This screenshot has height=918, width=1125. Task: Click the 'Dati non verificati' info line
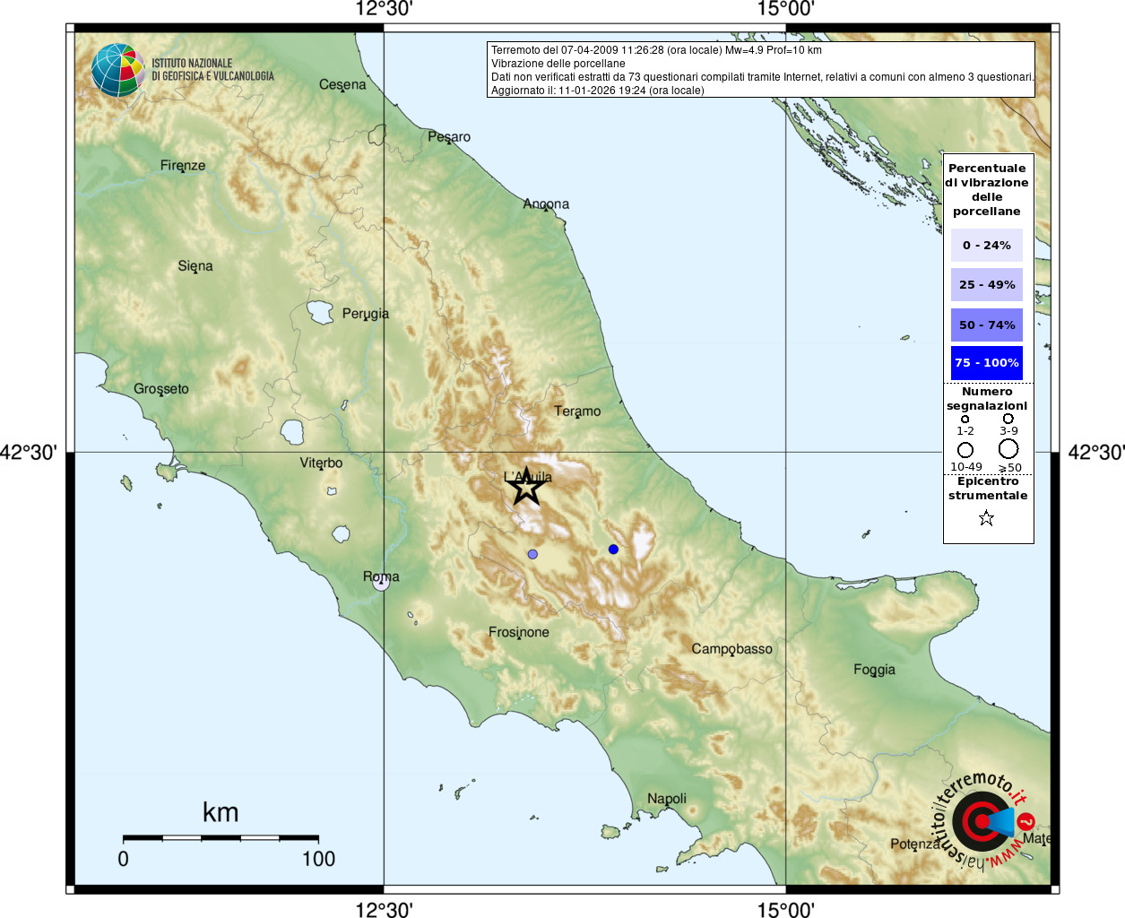tap(763, 77)
